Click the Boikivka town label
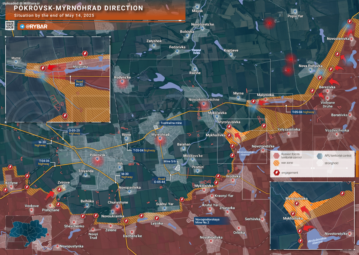The width and height of the screenshot is (359, 255). (187, 32)
